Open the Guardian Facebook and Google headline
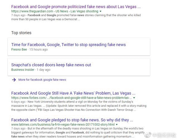Screen dimensions: 178x140 [x=76, y=7]
